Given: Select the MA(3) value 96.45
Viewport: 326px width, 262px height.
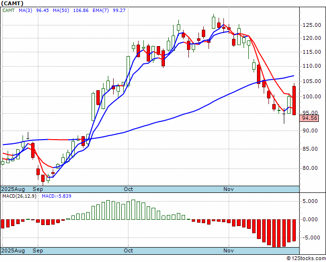Looking at the screenshot, I should point(42,11).
